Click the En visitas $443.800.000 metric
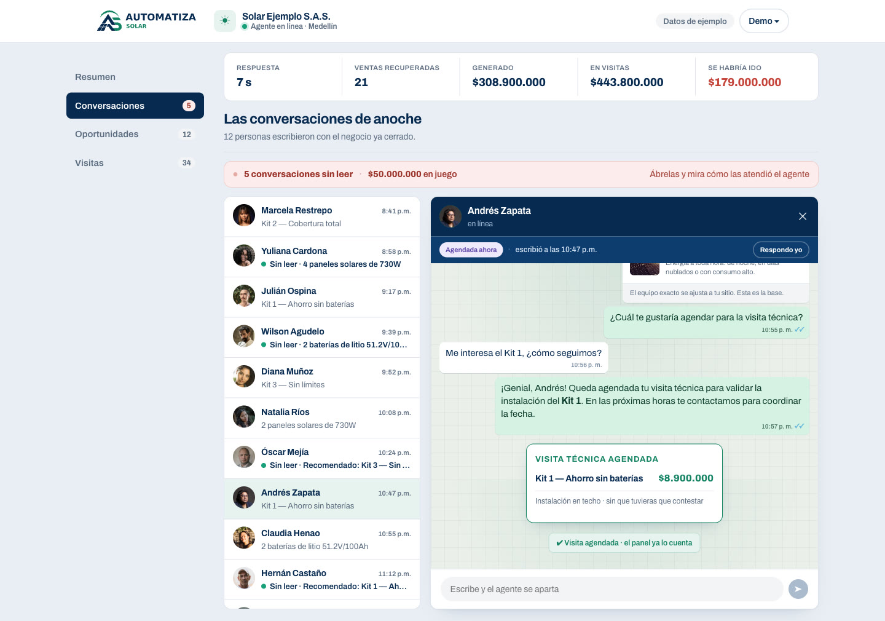This screenshot has width=885, height=621. (637, 76)
